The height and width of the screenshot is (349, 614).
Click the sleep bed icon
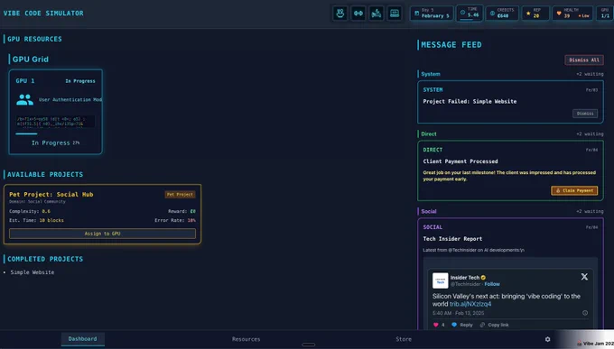[377, 14]
